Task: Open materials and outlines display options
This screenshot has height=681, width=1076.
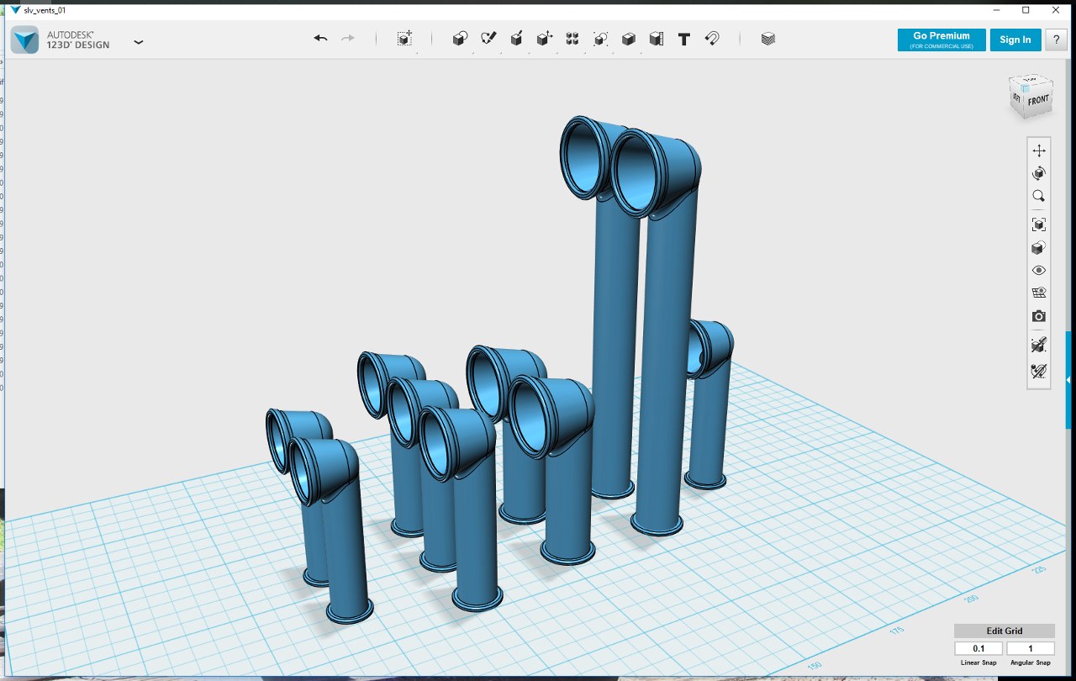Action: click(1039, 293)
